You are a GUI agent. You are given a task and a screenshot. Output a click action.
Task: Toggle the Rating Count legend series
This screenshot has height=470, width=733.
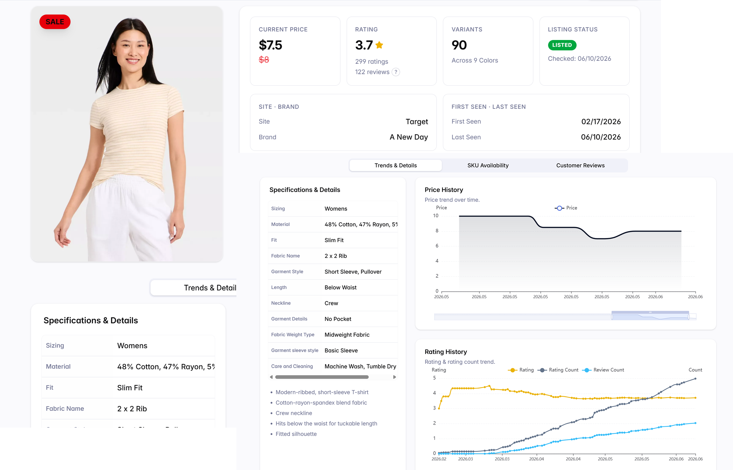tap(558, 370)
